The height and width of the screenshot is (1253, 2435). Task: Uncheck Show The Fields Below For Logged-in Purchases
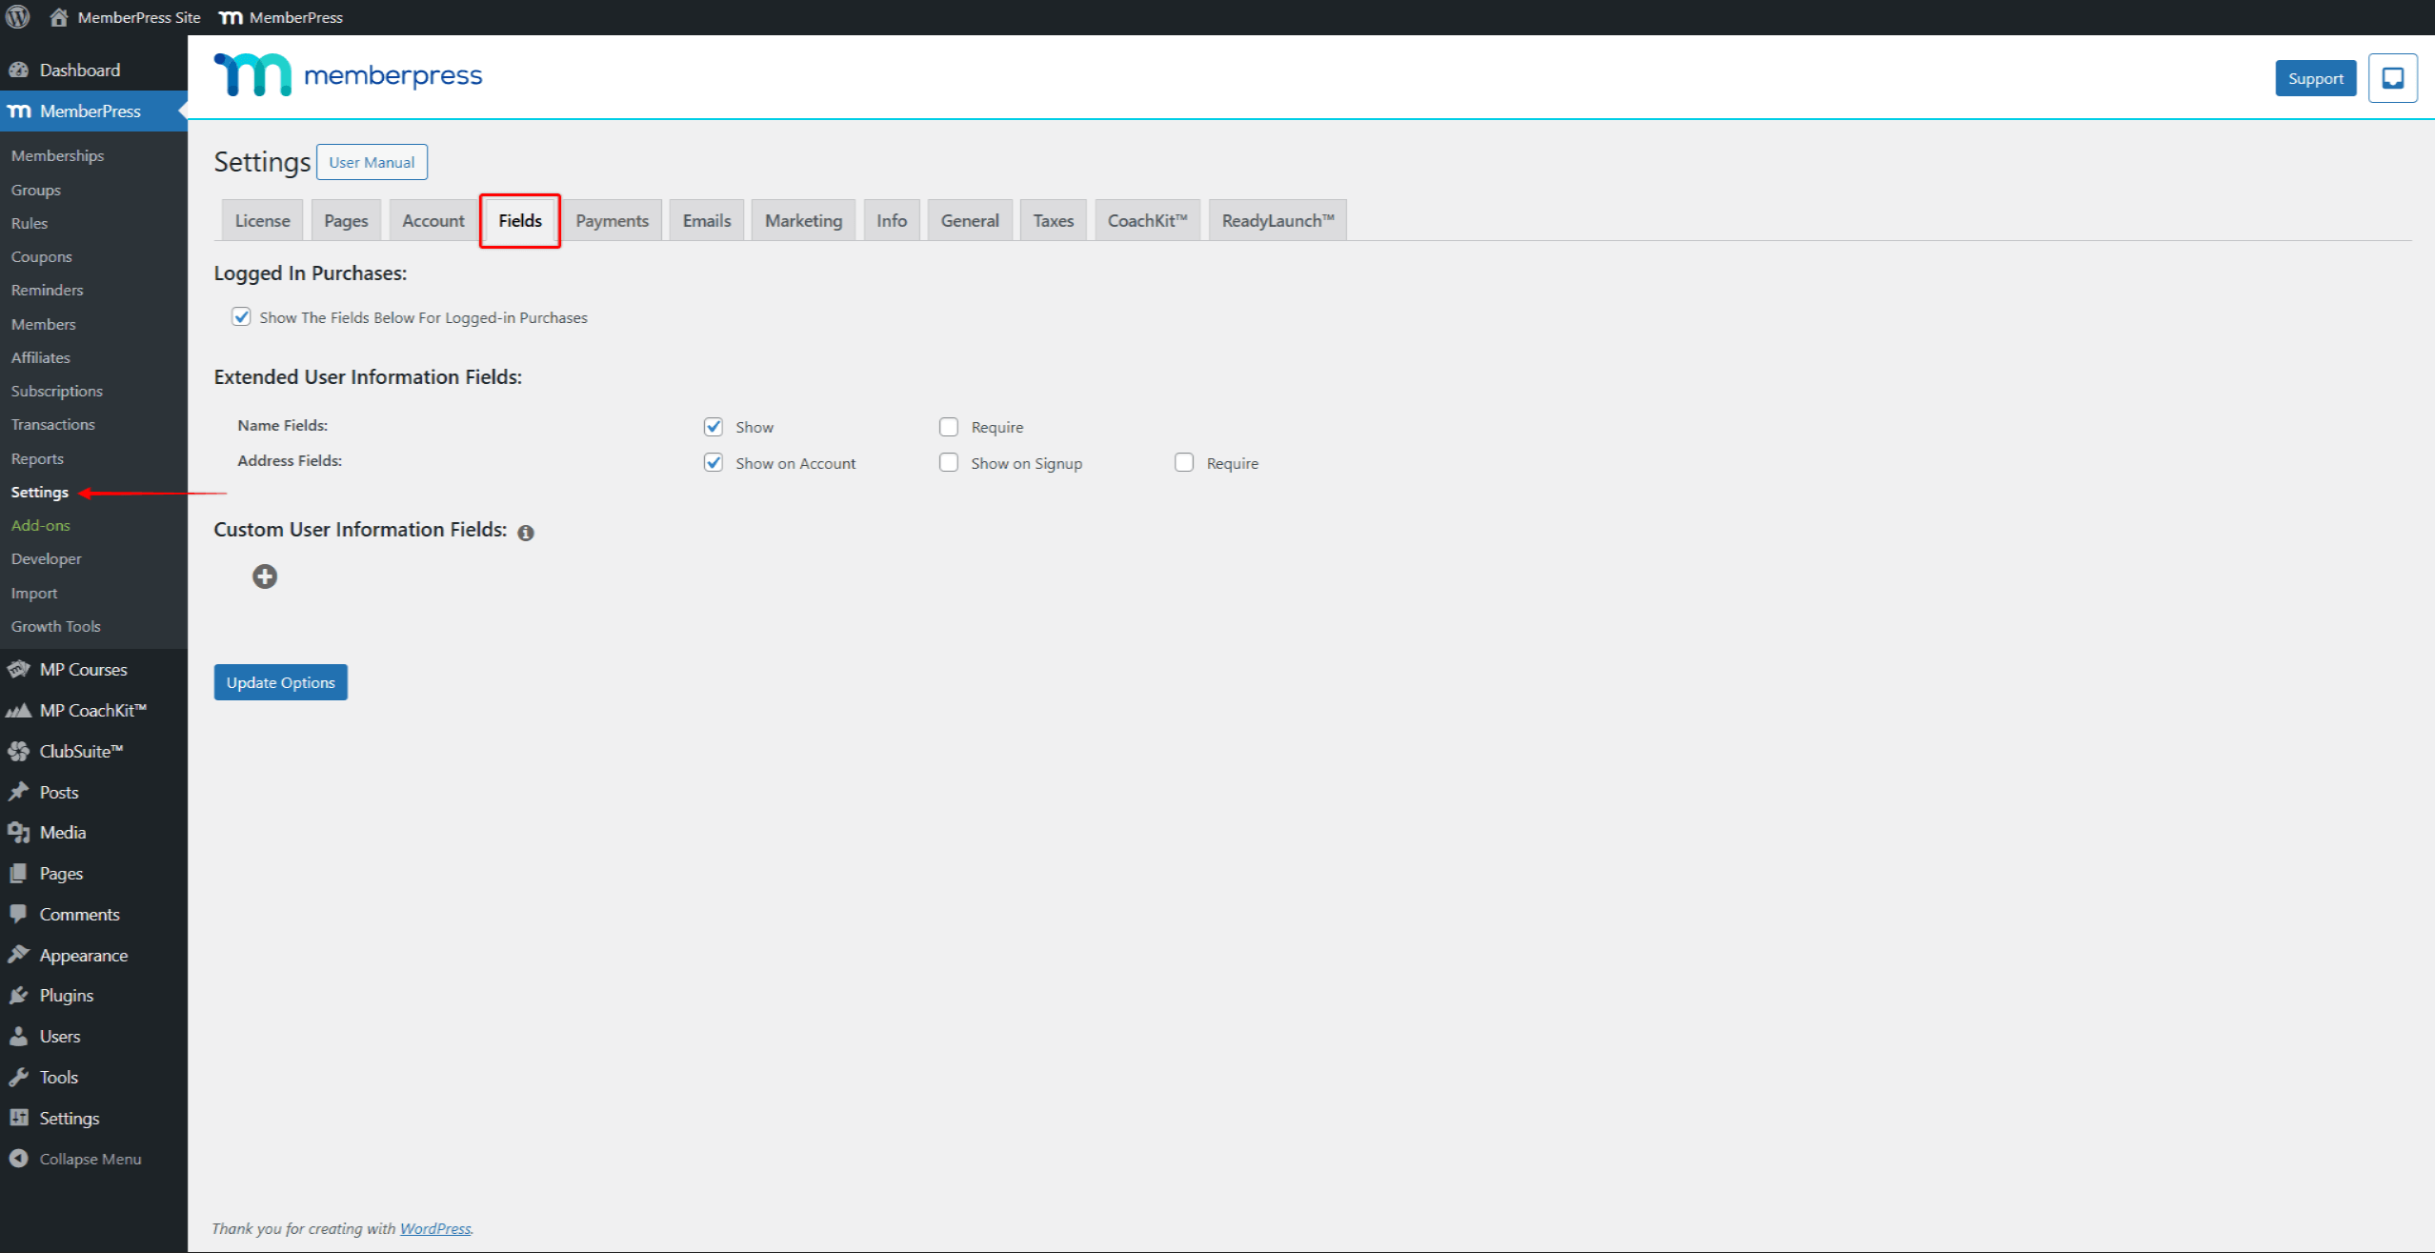click(x=242, y=316)
